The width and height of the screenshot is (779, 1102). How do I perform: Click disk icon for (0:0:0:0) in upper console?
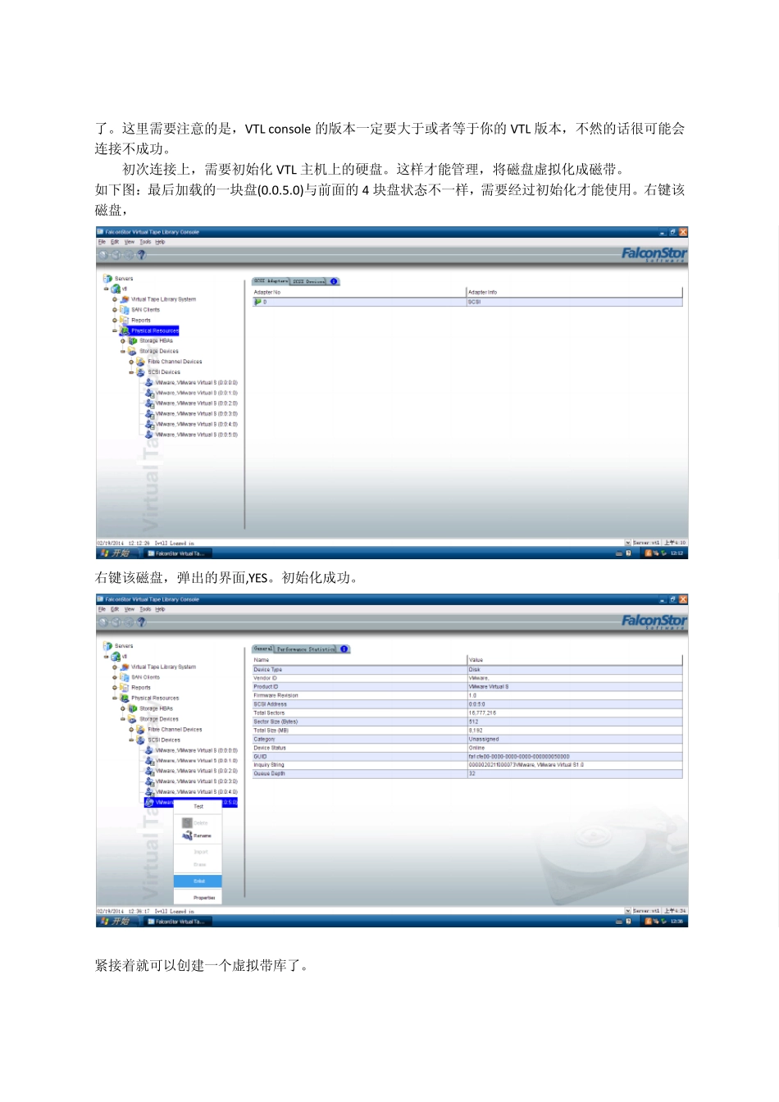pyautogui.click(x=149, y=383)
